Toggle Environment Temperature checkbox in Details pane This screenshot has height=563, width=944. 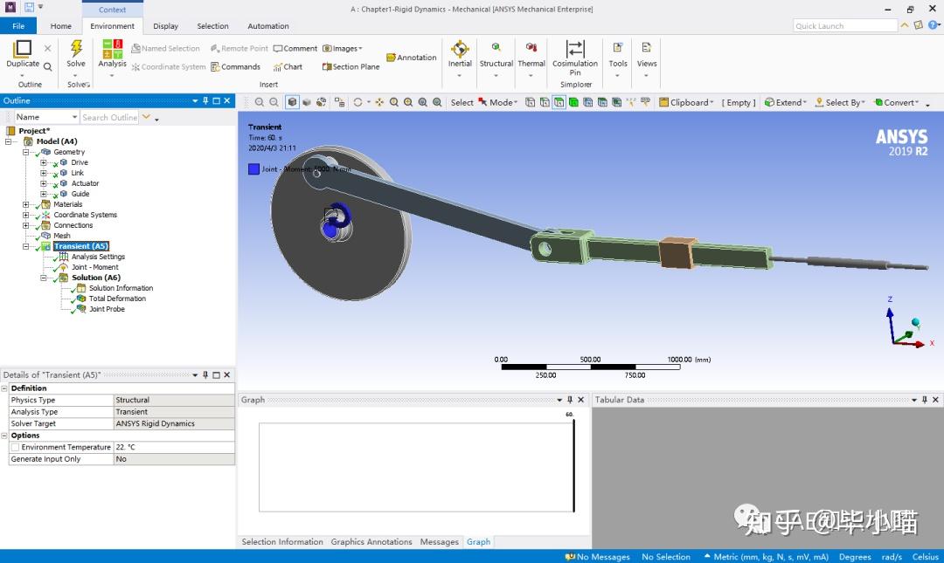pyautogui.click(x=15, y=447)
